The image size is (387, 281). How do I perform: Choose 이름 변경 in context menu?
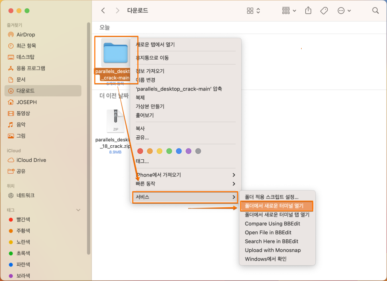pos(185,80)
